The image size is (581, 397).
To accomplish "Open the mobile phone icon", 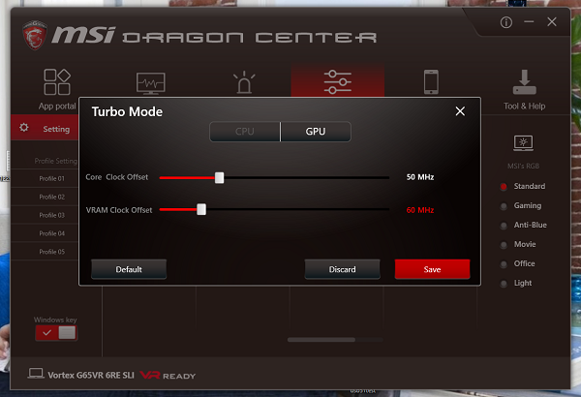I will click(x=431, y=82).
